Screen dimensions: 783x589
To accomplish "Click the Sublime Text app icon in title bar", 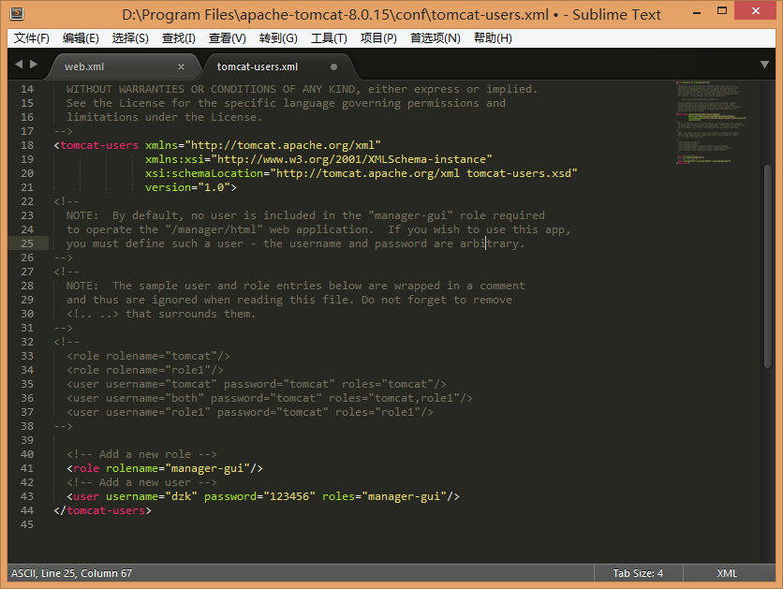I will coord(17,13).
